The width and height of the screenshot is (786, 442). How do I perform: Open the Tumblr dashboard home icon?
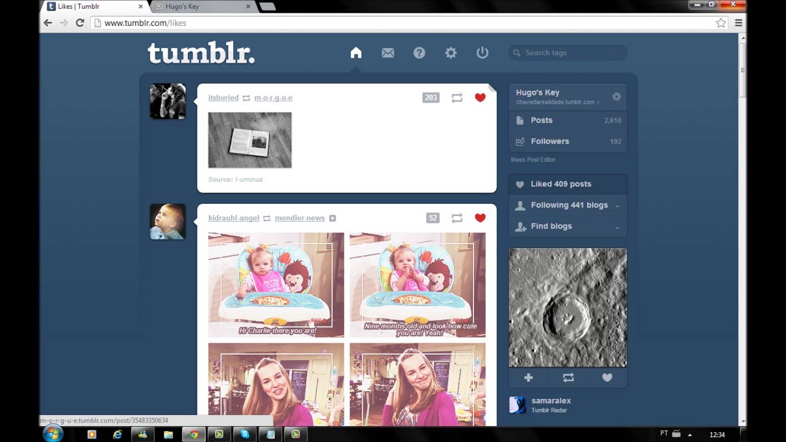[x=356, y=53]
